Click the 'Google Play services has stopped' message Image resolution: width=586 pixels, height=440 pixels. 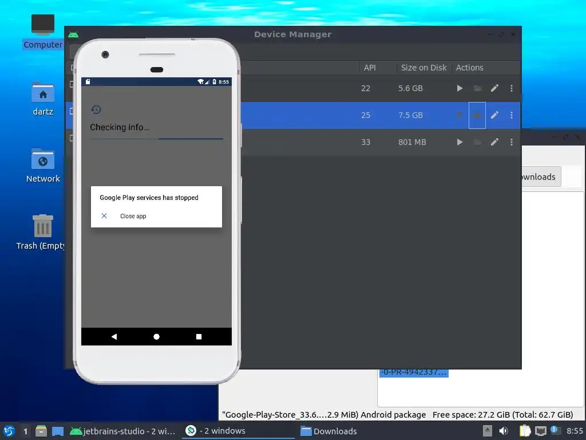149,198
